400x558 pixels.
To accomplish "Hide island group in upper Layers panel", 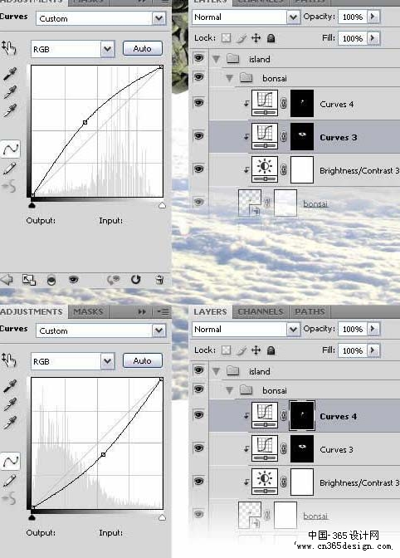I will (x=199, y=57).
